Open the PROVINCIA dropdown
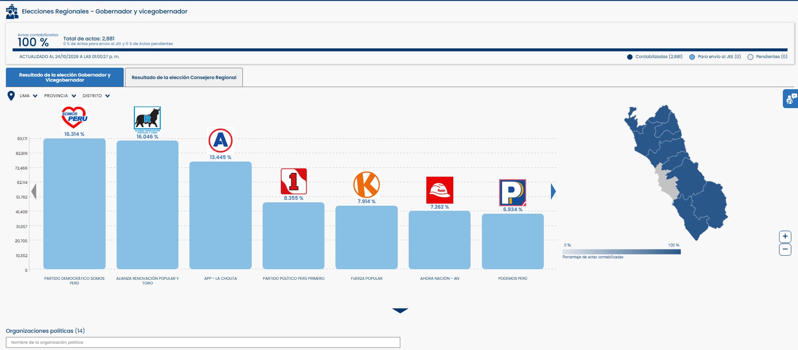 click(60, 96)
